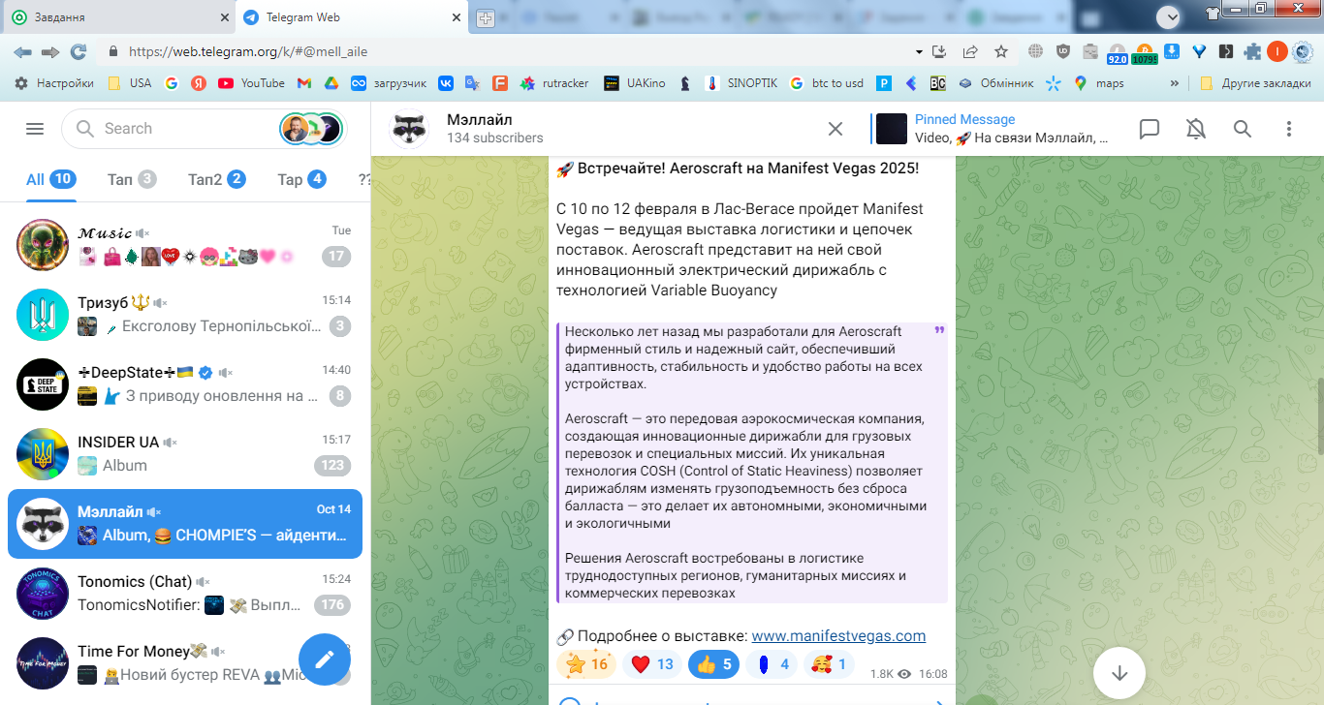Open the YouTube bookmark
The width and height of the screenshot is (1324, 705).
pyautogui.click(x=251, y=83)
